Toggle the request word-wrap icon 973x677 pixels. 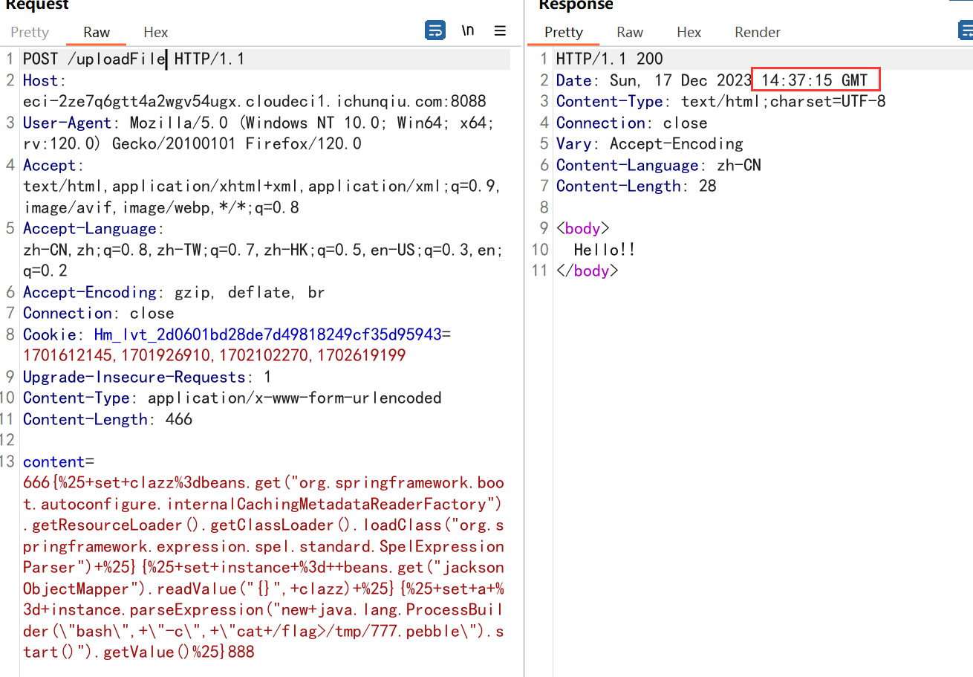[435, 30]
